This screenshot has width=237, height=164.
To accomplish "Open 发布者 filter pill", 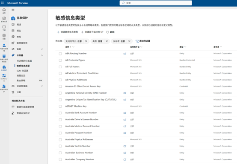I will 119,41.
